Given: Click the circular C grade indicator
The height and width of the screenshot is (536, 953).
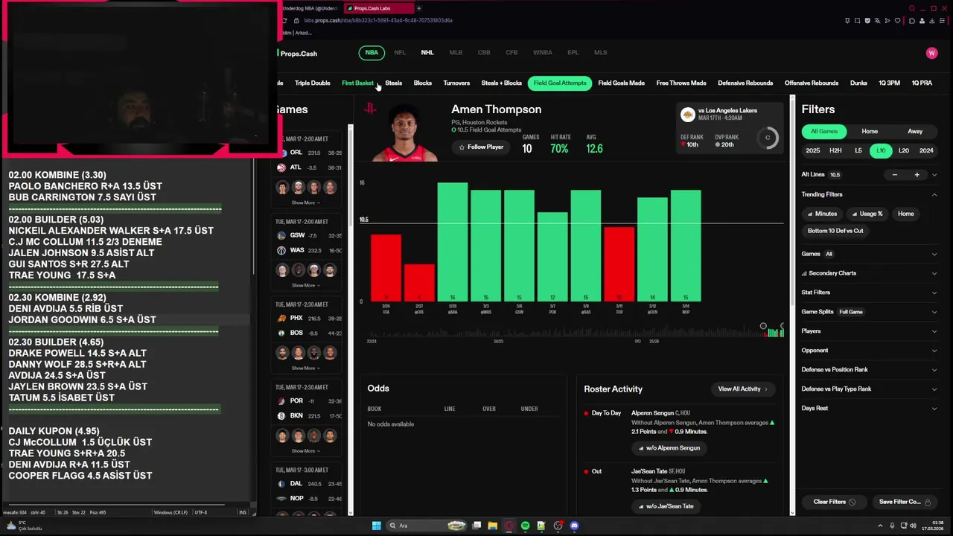Looking at the screenshot, I should (x=768, y=138).
